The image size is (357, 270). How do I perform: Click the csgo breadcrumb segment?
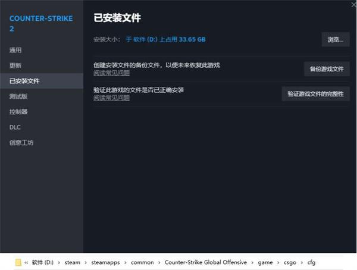pos(290,263)
